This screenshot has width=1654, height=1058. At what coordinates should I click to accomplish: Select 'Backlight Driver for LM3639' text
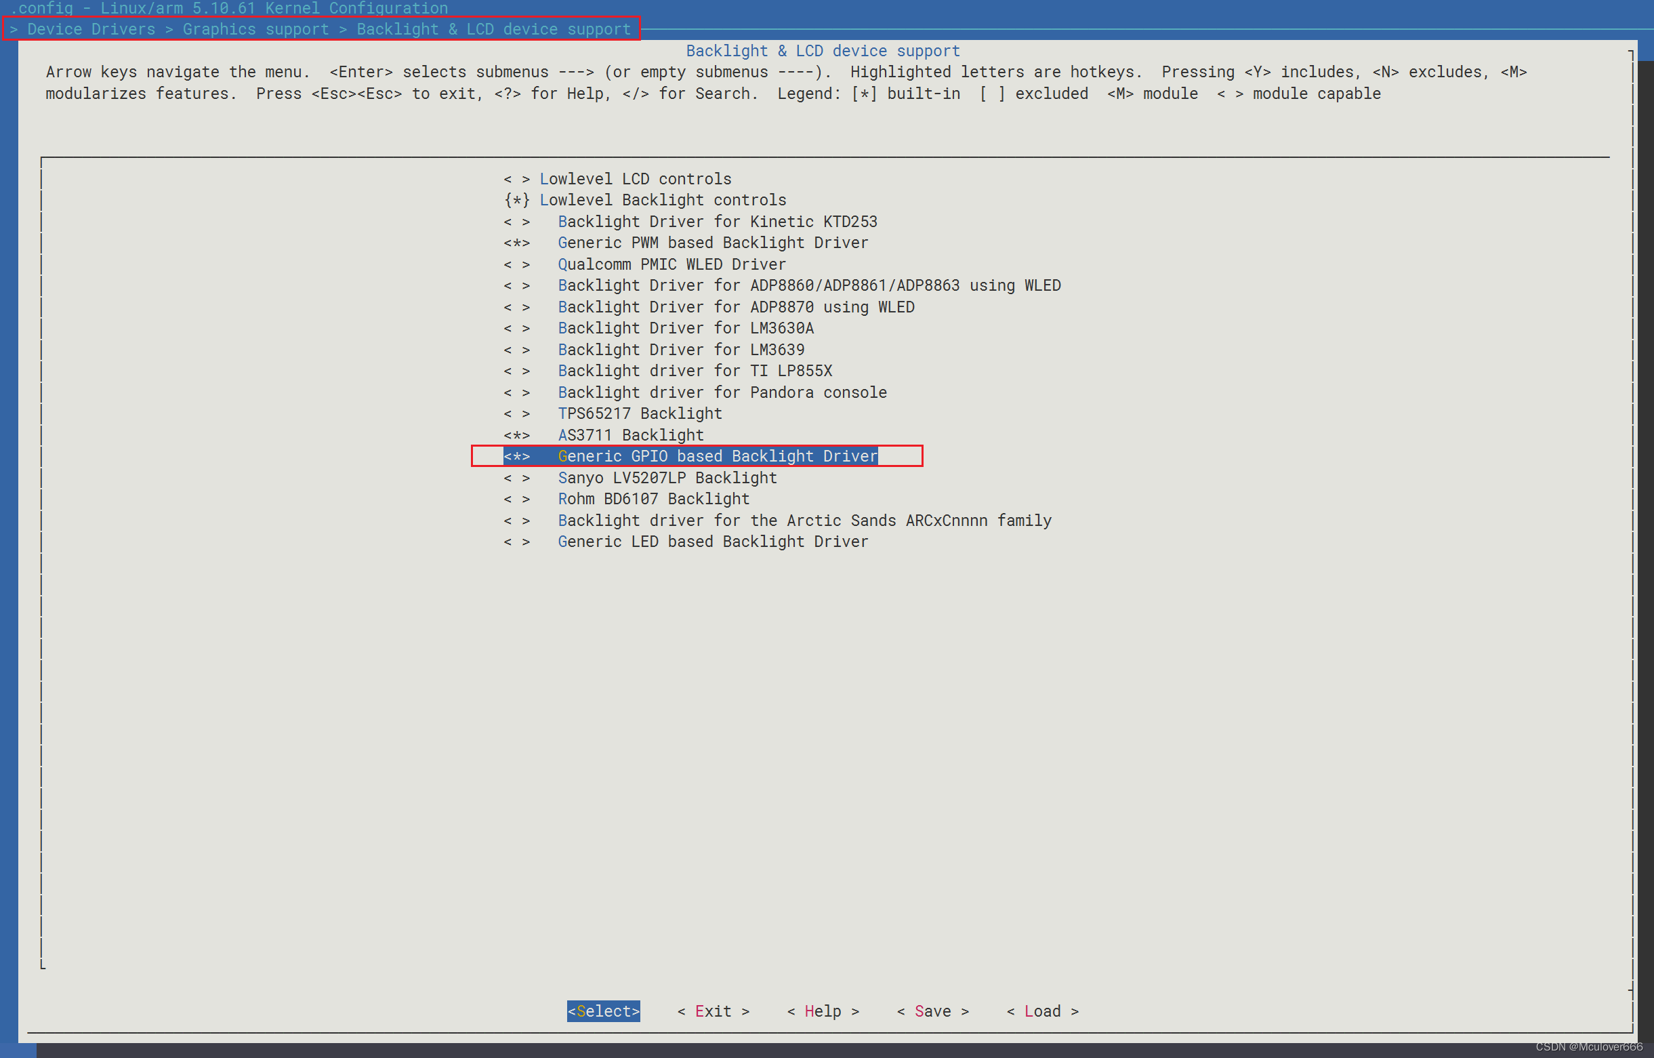682,350
